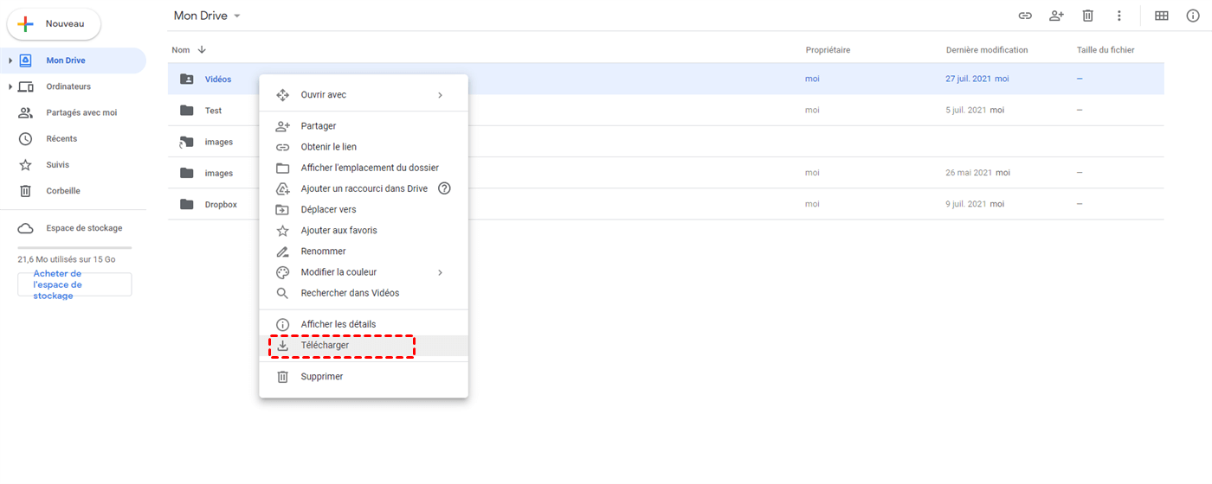Click the search magnifier icon in menu

282,293
